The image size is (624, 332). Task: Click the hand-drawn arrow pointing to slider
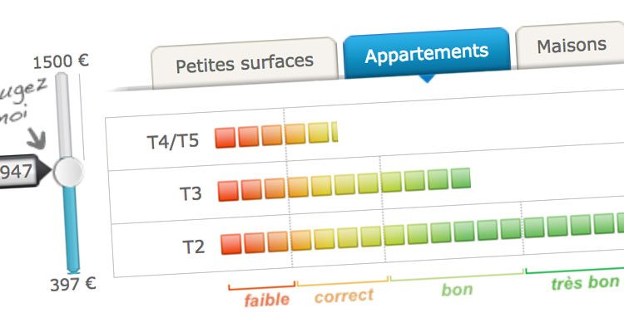[x=37, y=139]
